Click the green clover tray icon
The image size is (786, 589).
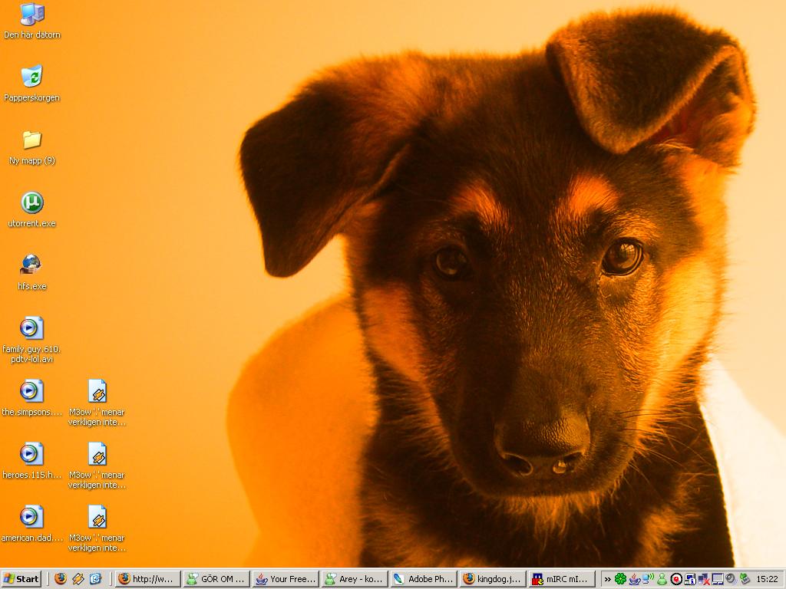click(x=620, y=579)
